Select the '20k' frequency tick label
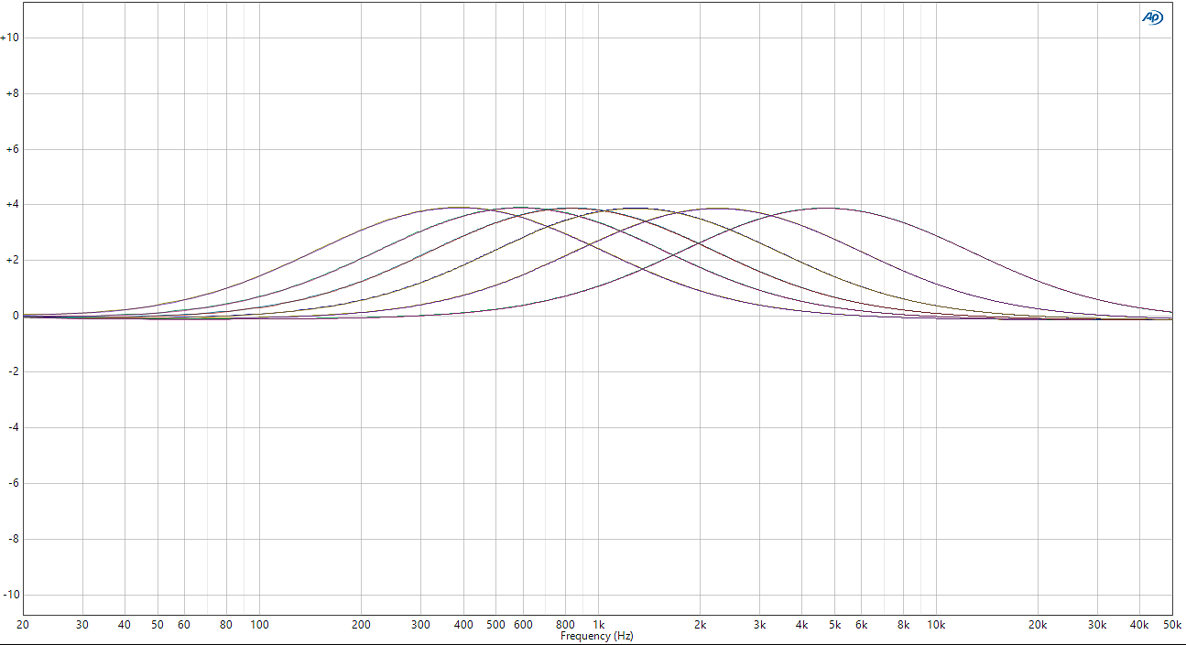 (1038, 625)
